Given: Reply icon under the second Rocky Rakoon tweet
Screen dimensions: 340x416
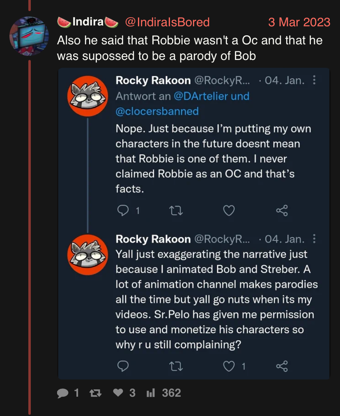Looking at the screenshot, I should pyautogui.click(x=123, y=366).
